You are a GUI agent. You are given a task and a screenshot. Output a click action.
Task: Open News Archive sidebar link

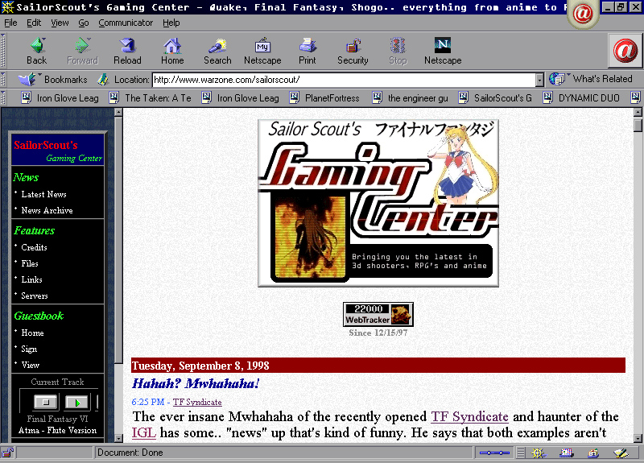pos(47,210)
